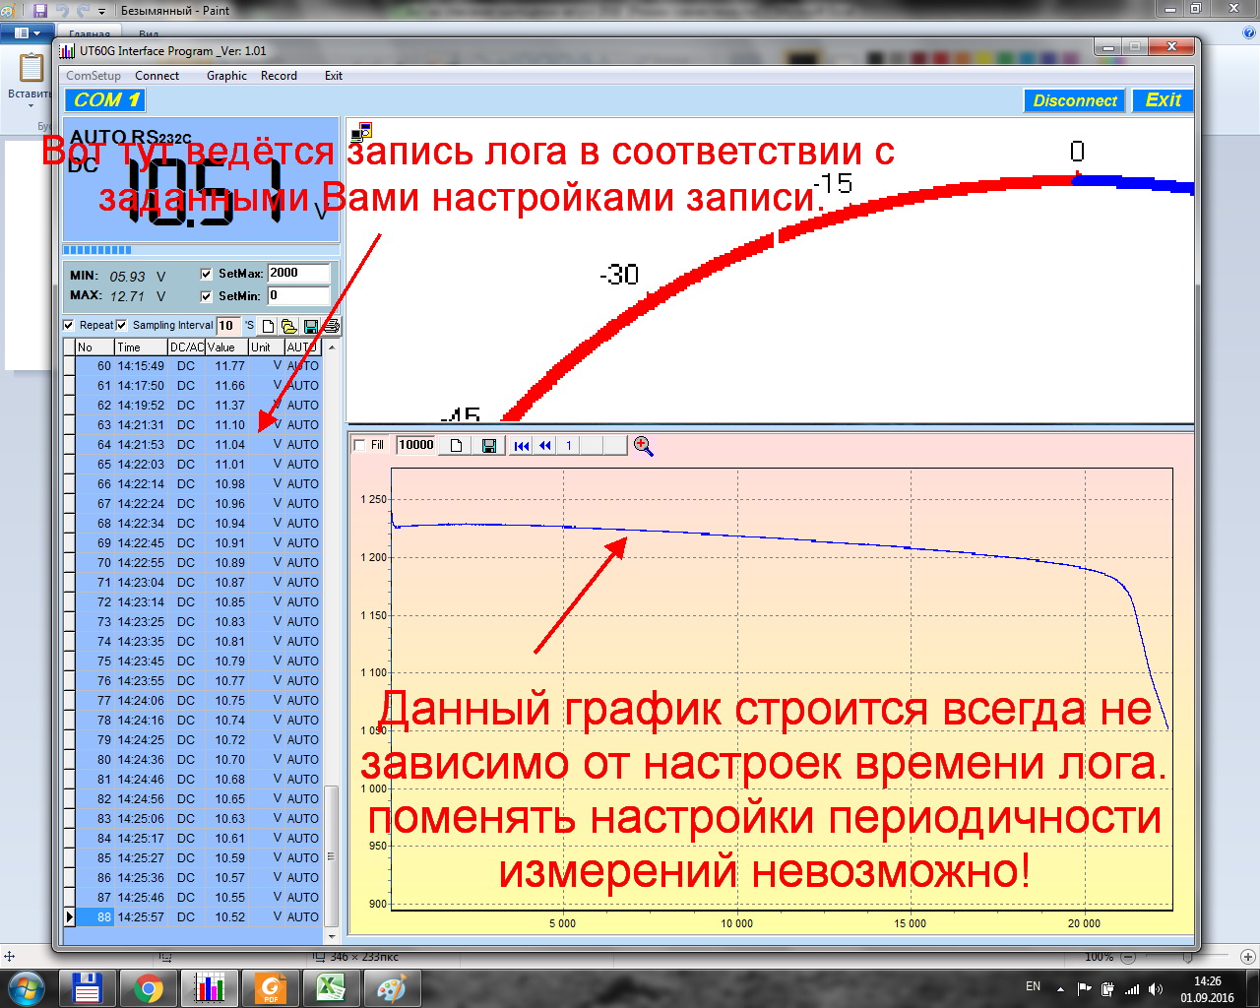Enable the Fill checkbox on graph
1260x1008 pixels.
tap(359, 445)
